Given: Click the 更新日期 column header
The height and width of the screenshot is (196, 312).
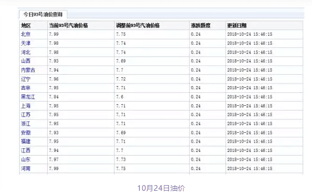Looking at the screenshot, I should [x=237, y=25].
